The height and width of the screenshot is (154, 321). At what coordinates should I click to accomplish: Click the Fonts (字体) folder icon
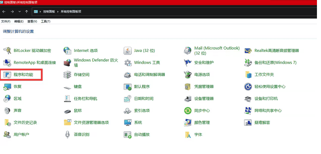click(x=188, y=135)
